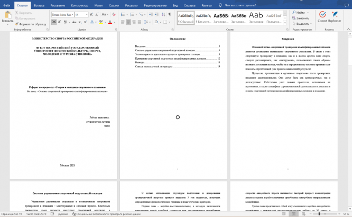The image size is (352, 217).
Task: Switch to read mode view in status bar
Action: pos(284,214)
